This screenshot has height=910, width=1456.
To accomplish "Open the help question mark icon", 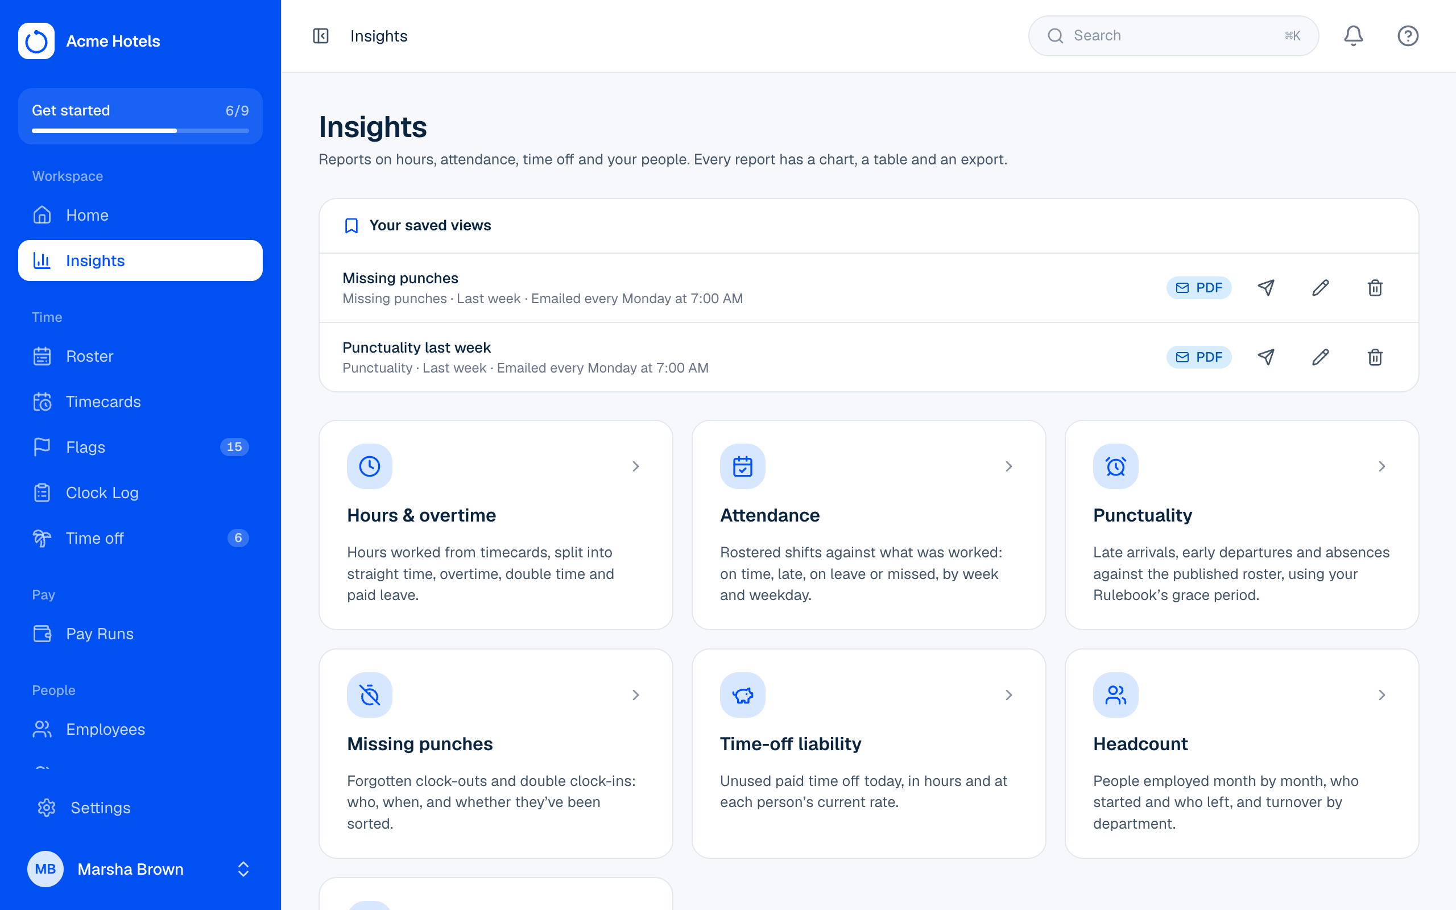I will (1408, 36).
